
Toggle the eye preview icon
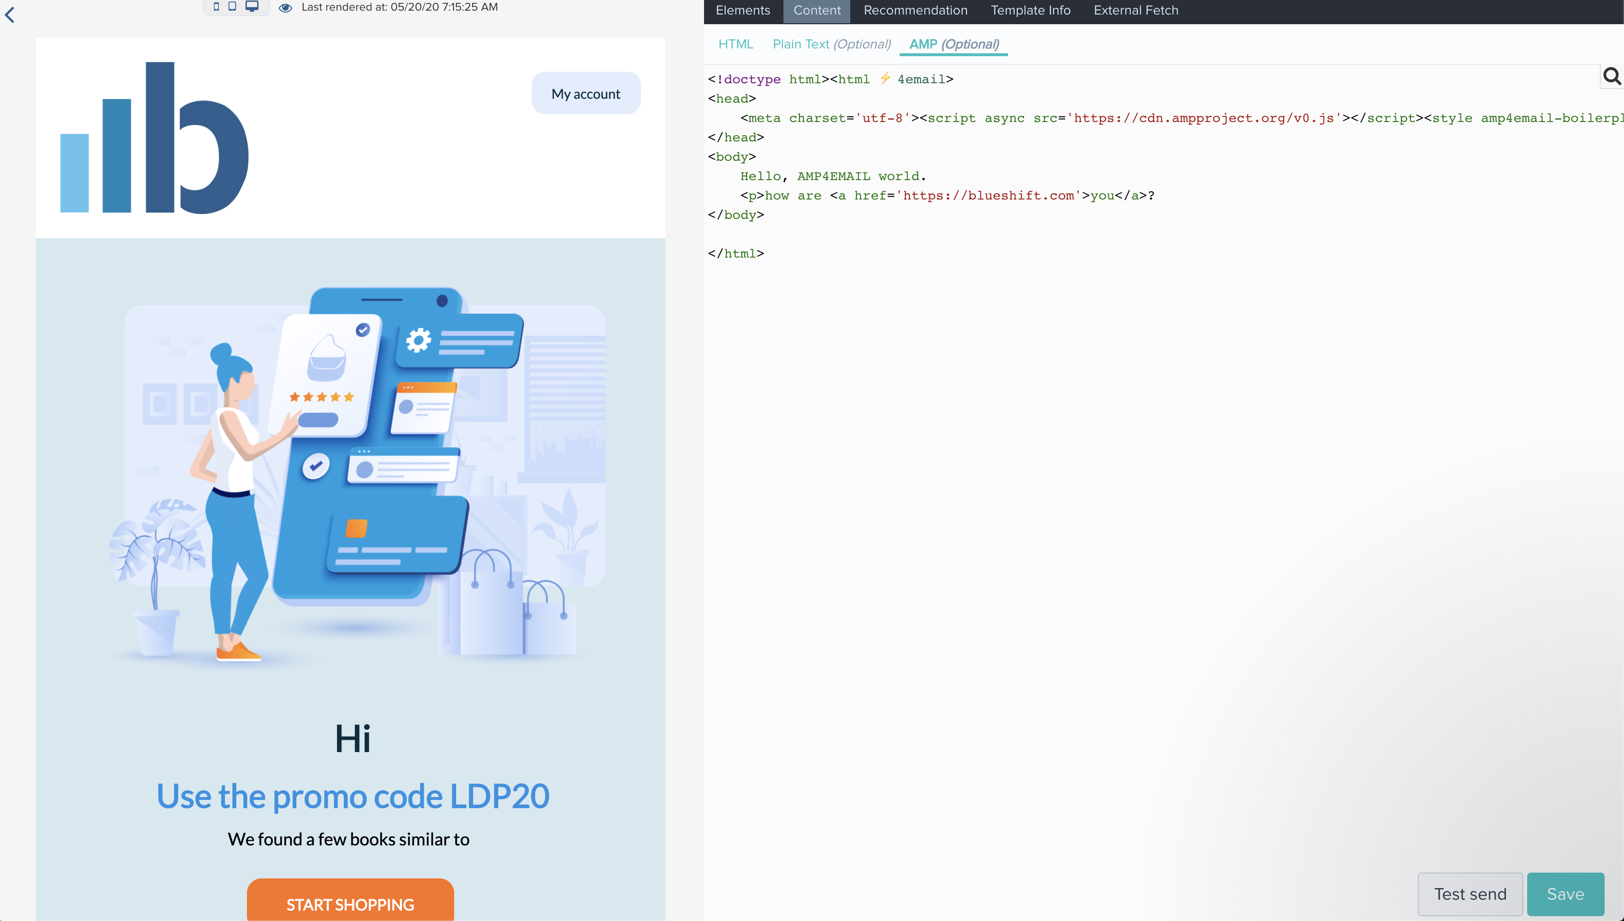coord(286,7)
